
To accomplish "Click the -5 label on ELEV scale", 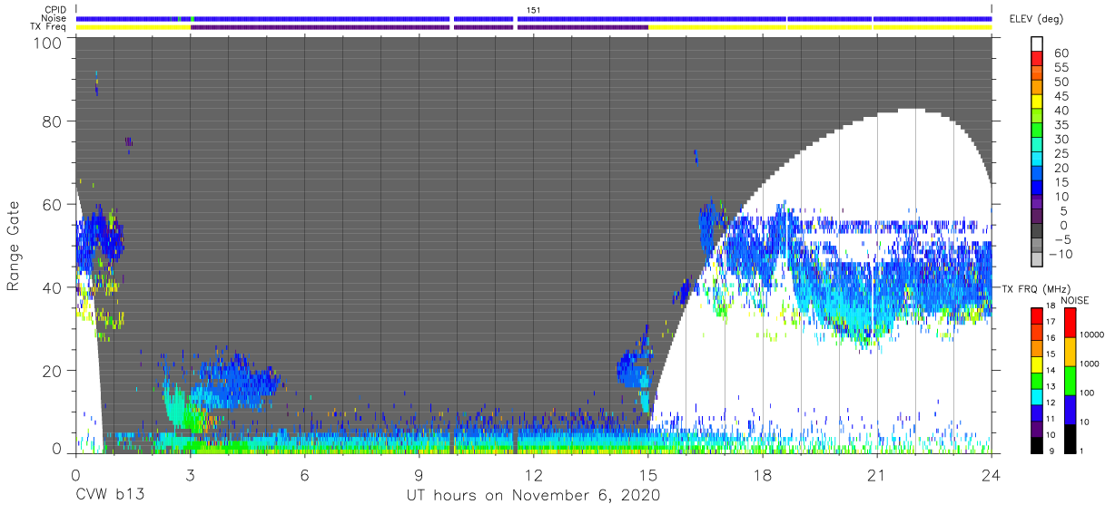I will click(1061, 239).
